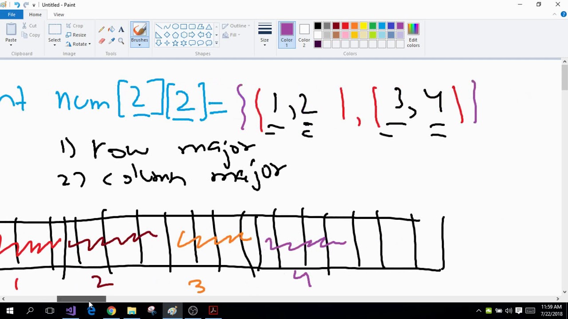
Task: Open the Brushes dropdown arrow
Action: pyautogui.click(x=139, y=45)
